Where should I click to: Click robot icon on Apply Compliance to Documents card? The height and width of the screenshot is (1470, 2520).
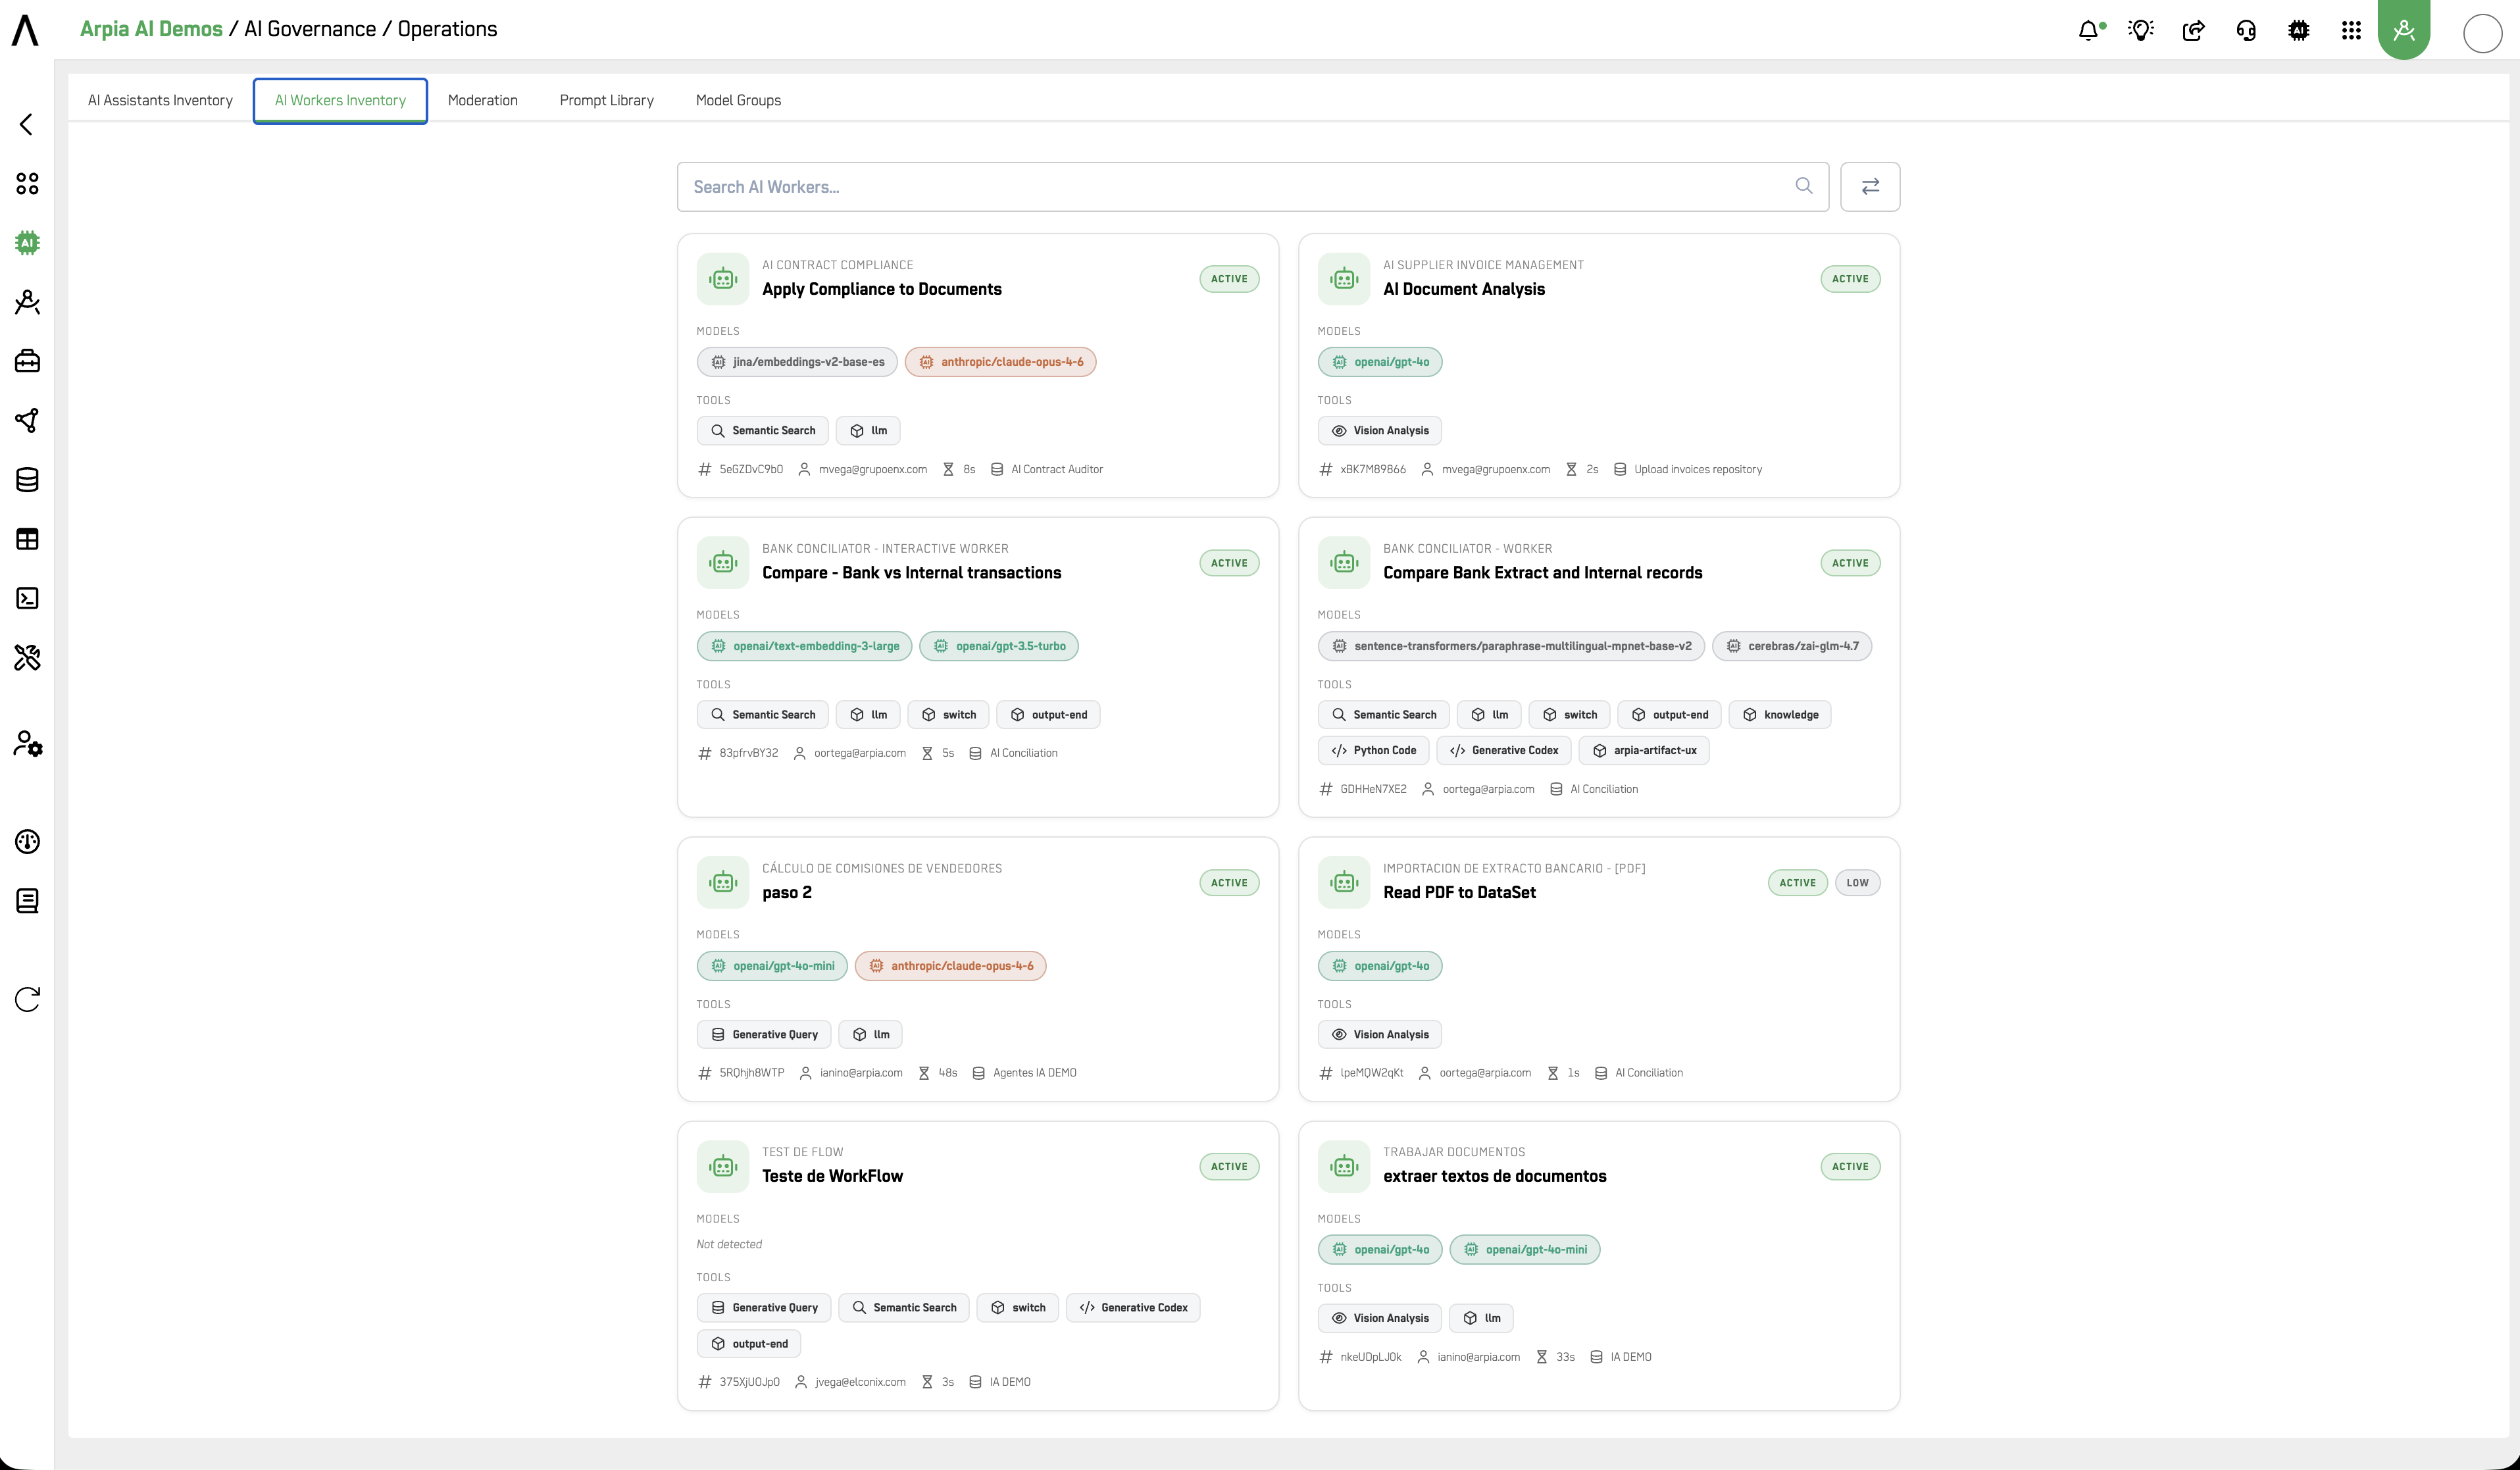pos(723,279)
